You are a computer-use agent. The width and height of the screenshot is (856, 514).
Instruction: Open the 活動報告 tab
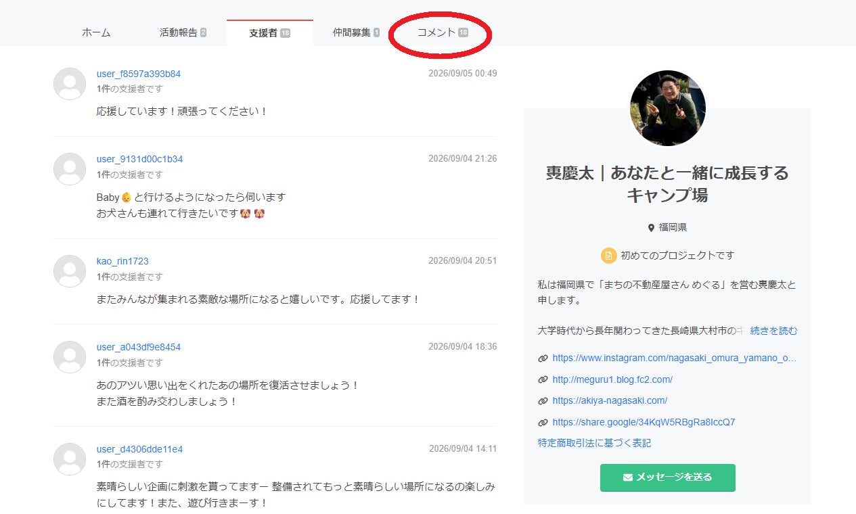[183, 32]
